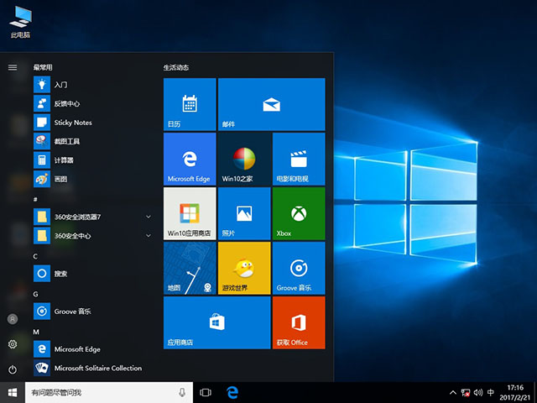Screen dimensions: 537x403
Task: Open 搜索 under the C section
Action: [x=93, y=274]
